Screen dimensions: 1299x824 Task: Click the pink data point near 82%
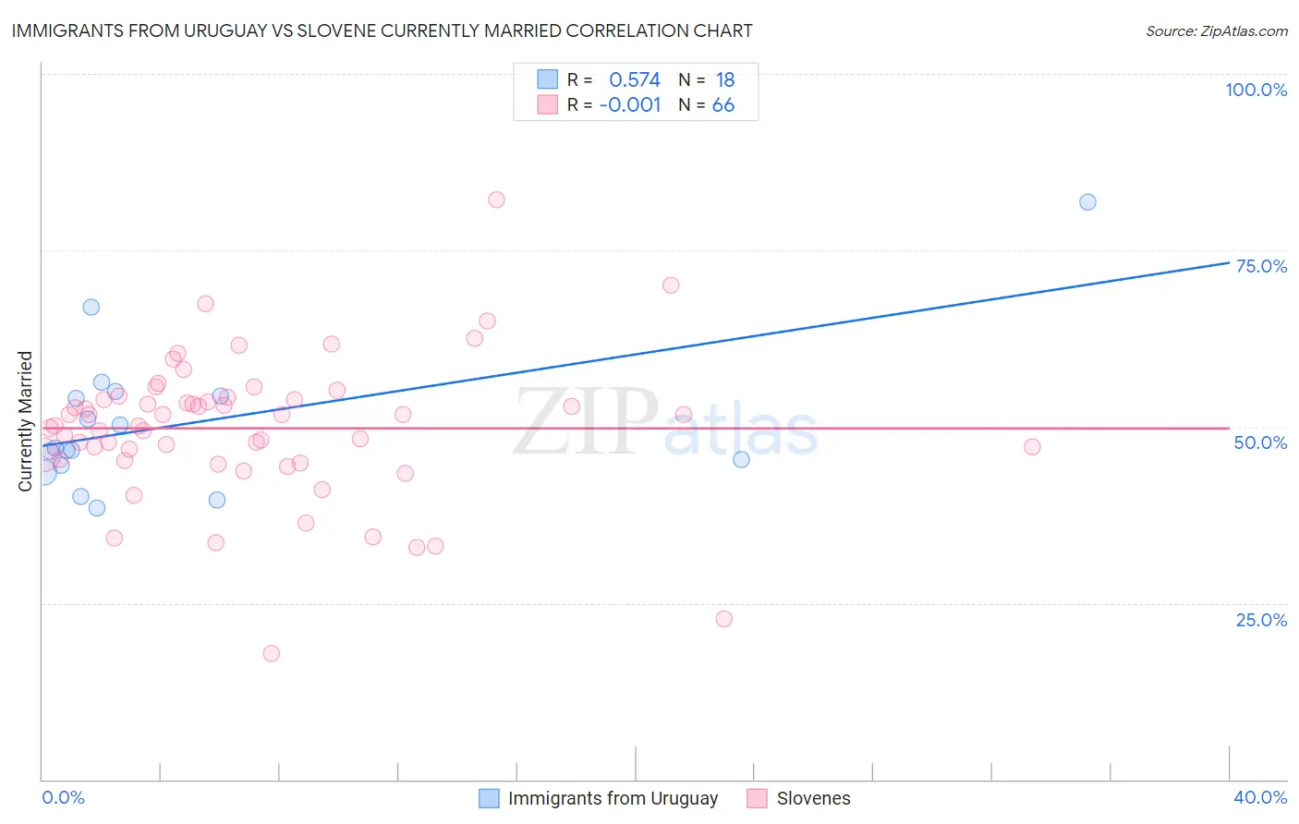click(x=496, y=200)
